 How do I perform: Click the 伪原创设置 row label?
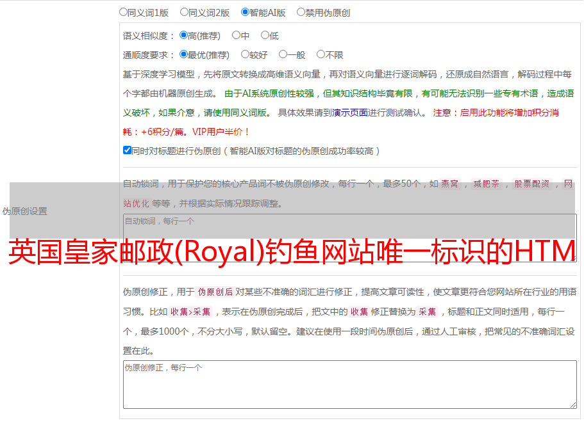coord(24,211)
